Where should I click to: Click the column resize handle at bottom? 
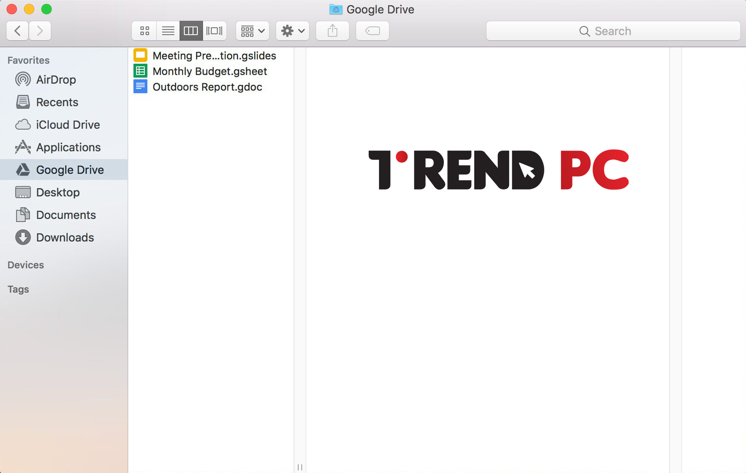(x=300, y=467)
